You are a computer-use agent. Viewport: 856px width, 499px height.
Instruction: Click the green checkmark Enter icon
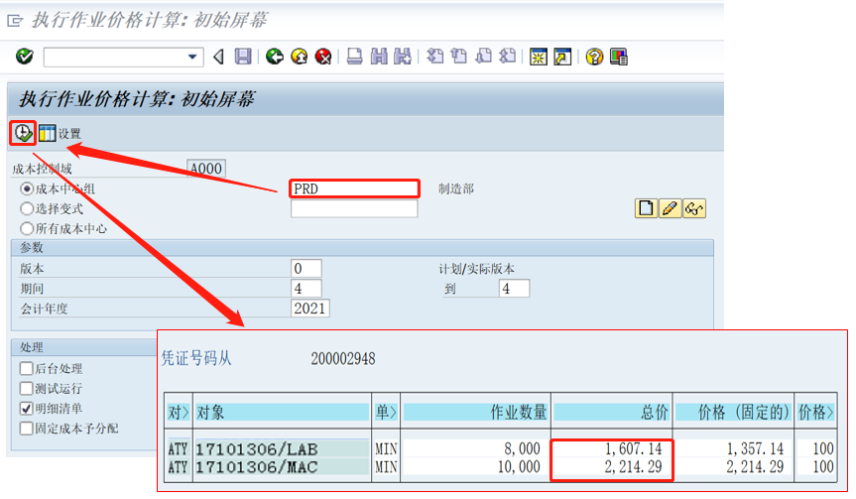[25, 57]
